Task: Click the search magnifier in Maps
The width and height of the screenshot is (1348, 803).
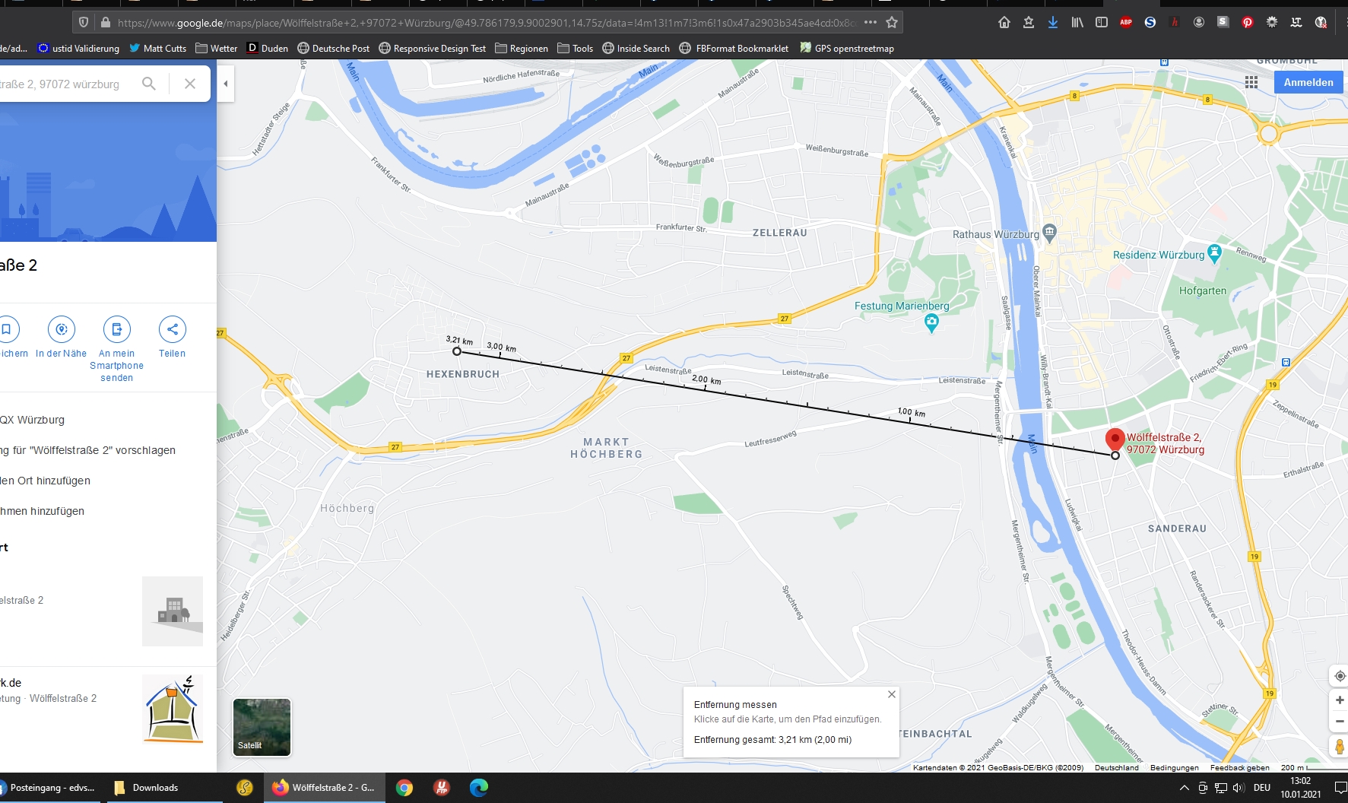Action: tap(149, 84)
